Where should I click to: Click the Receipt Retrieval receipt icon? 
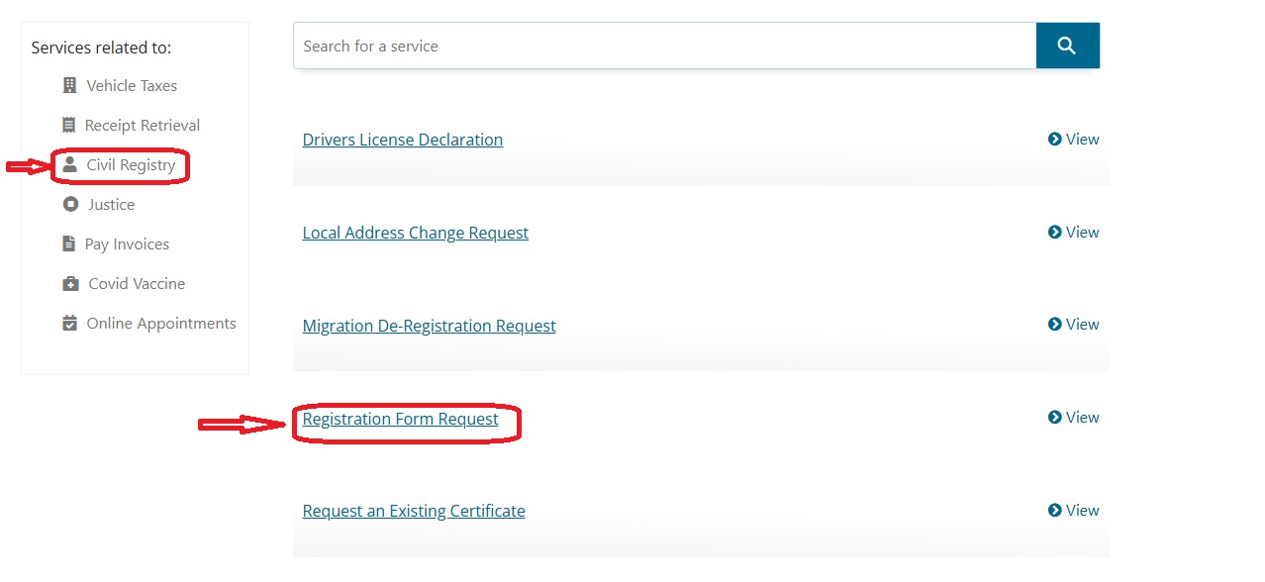68,126
